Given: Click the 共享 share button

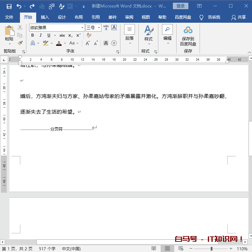Looking at the screenshot, I should (x=238, y=17).
